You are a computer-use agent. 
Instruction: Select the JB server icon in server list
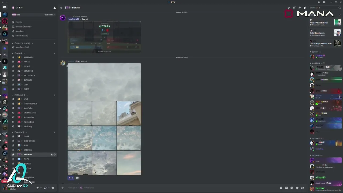(x=5, y=68)
